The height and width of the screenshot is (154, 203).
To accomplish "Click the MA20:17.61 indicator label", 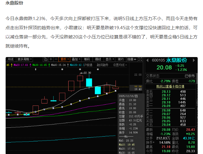I will click(x=21, y=65).
